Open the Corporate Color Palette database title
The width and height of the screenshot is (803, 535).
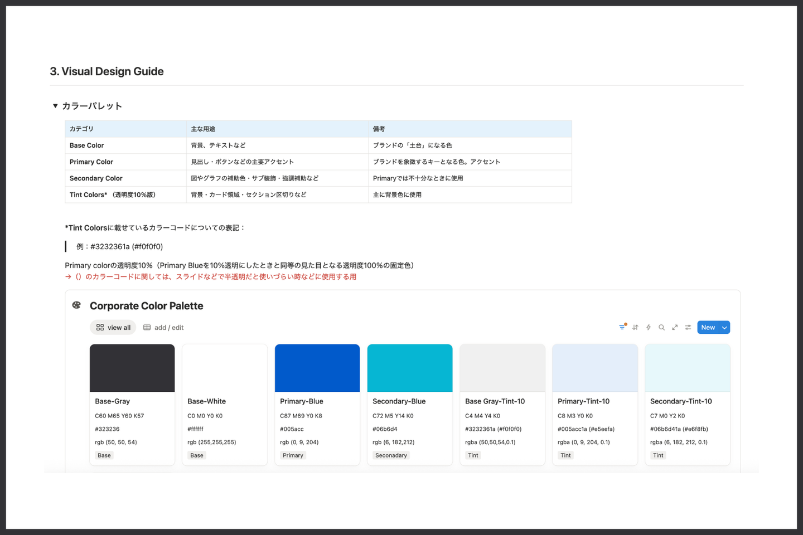click(x=146, y=306)
